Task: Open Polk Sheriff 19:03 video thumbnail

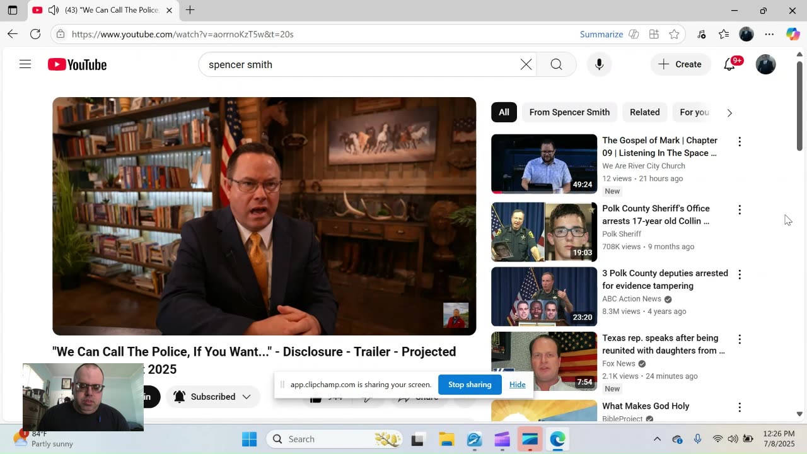Action: coord(544,232)
